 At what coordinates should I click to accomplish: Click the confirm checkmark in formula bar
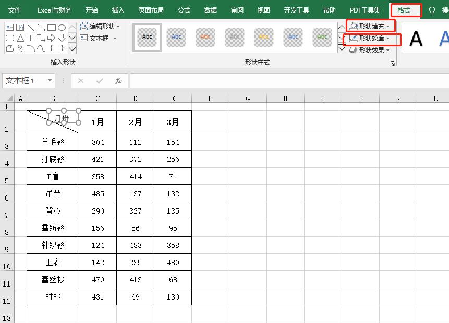[x=100, y=81]
